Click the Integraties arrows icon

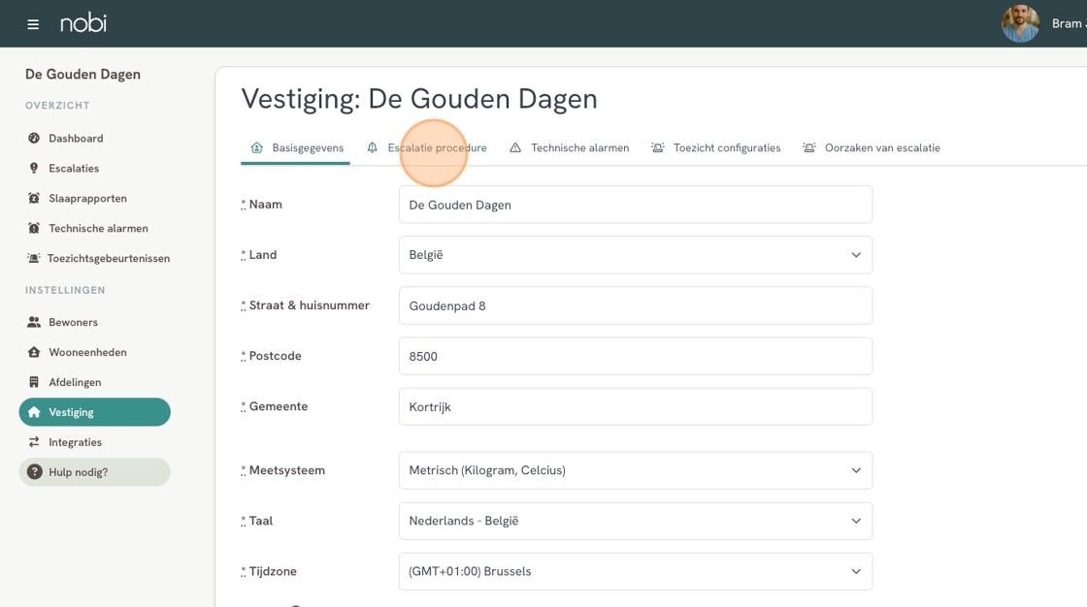tap(34, 442)
